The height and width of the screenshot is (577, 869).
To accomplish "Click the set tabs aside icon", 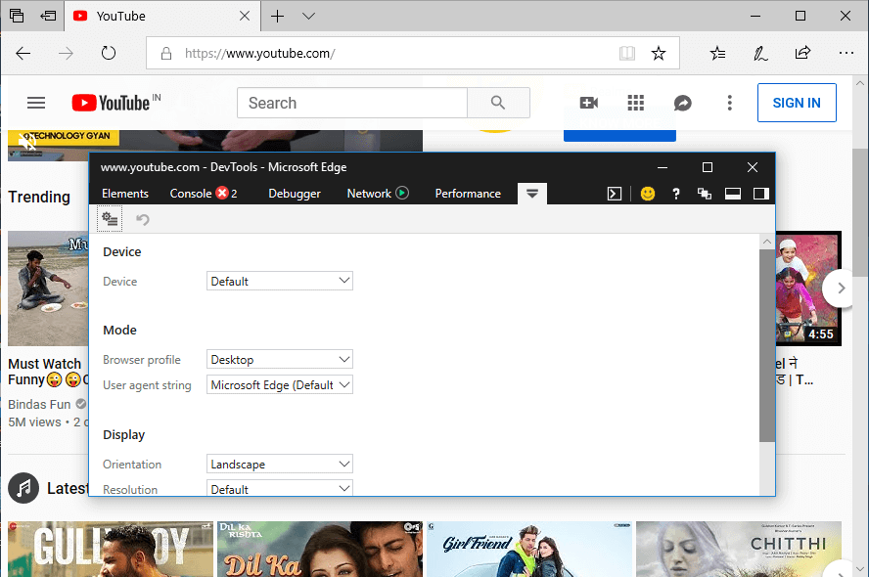I will click(x=48, y=16).
